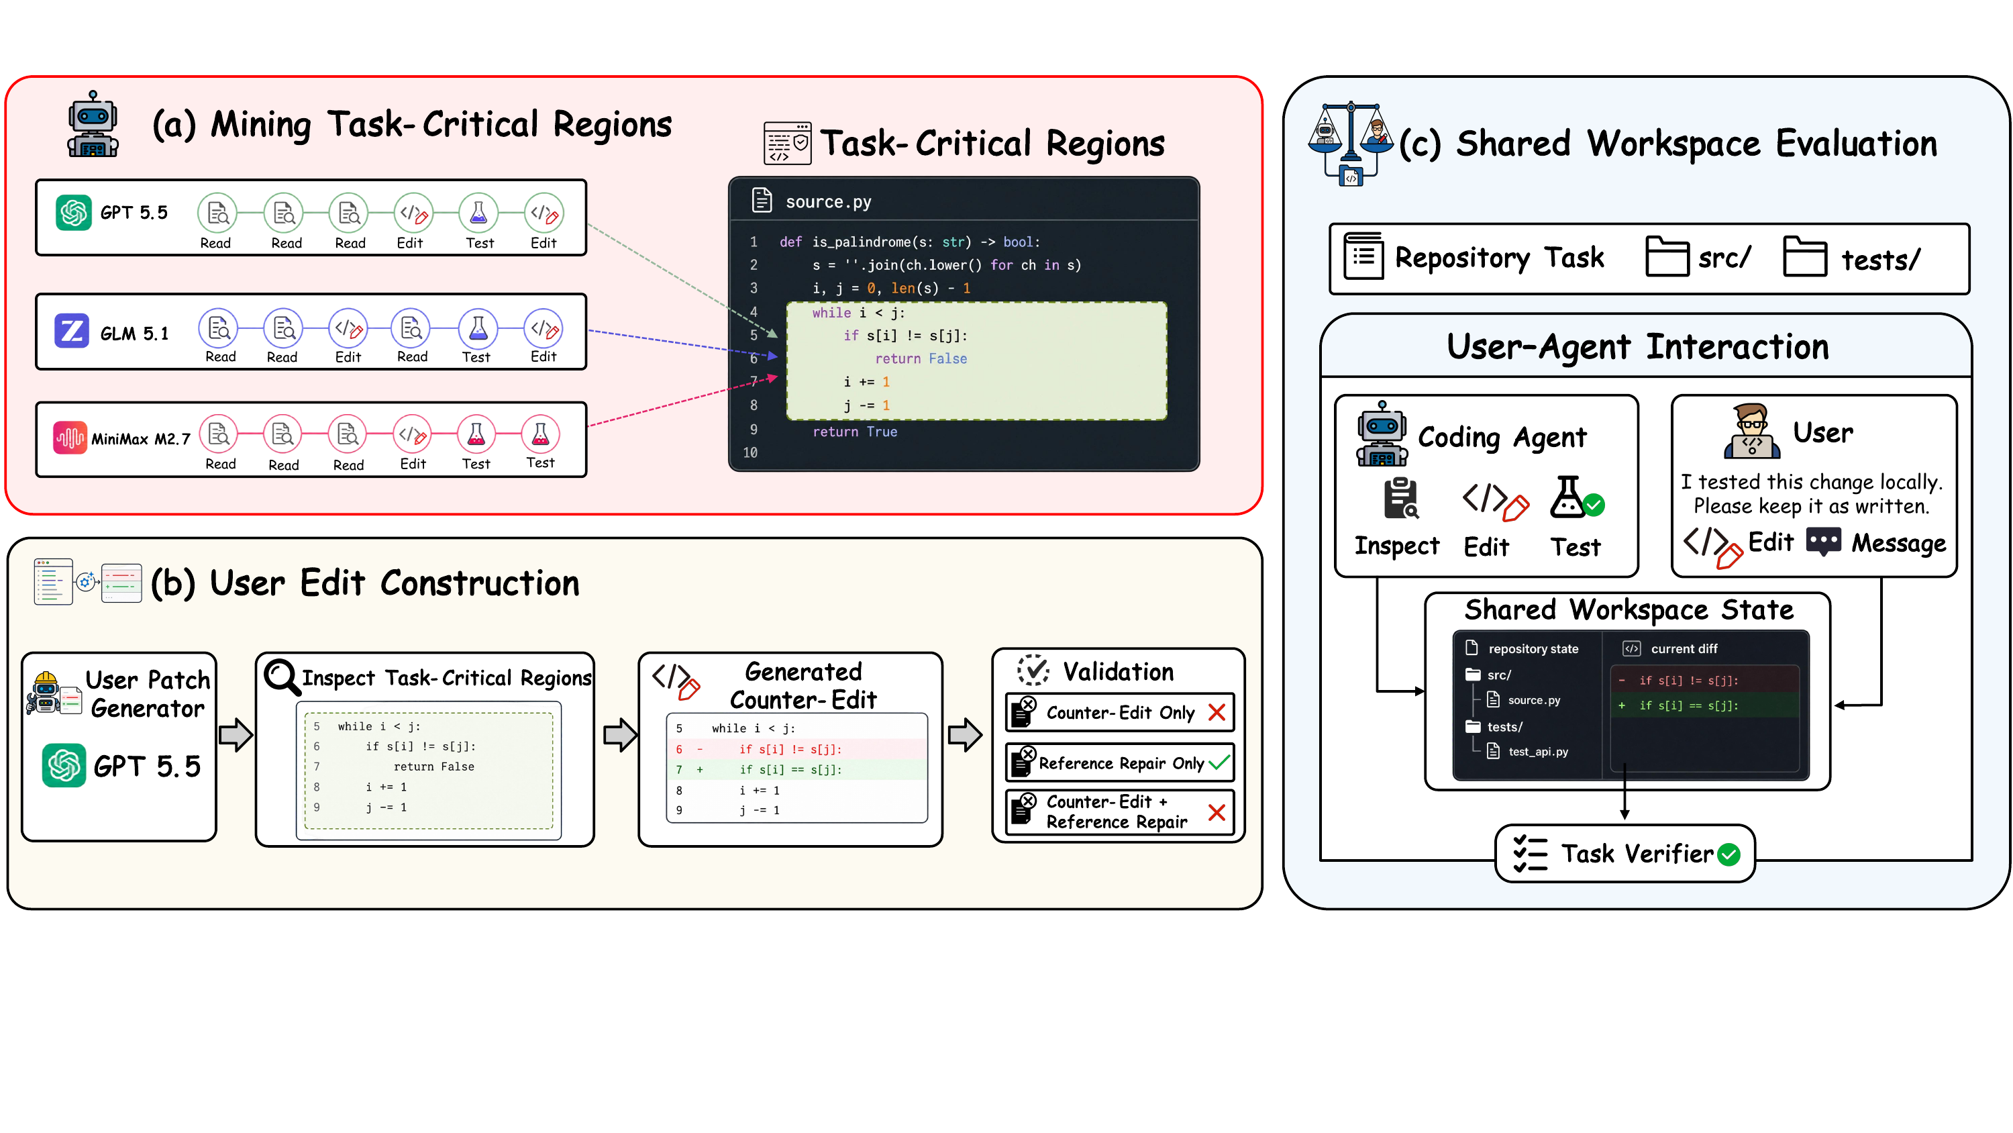Select source.py in the repository state tree
Image resolution: width=2013 pixels, height=1133 pixels.
pos(1523,700)
